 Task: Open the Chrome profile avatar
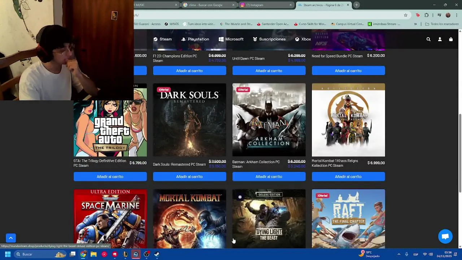pos(448,15)
